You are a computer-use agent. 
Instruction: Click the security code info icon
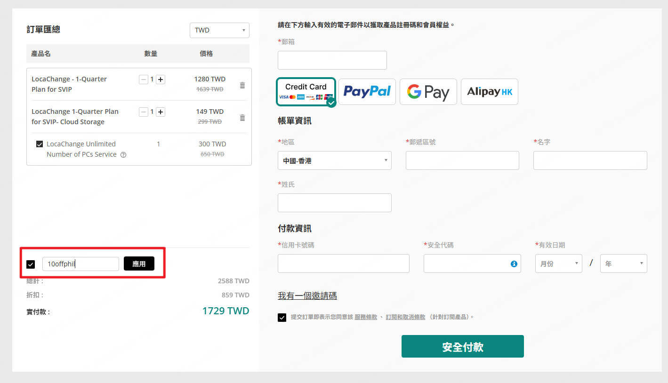tap(514, 264)
